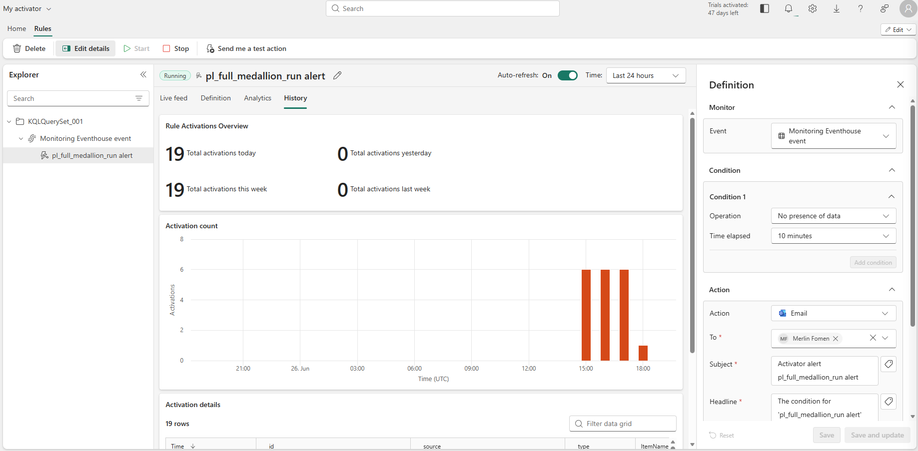Switch to the Rules tab
The width and height of the screenshot is (918, 451).
click(43, 28)
